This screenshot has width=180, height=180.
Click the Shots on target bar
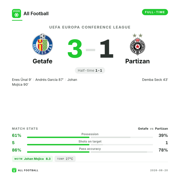(x=90, y=145)
